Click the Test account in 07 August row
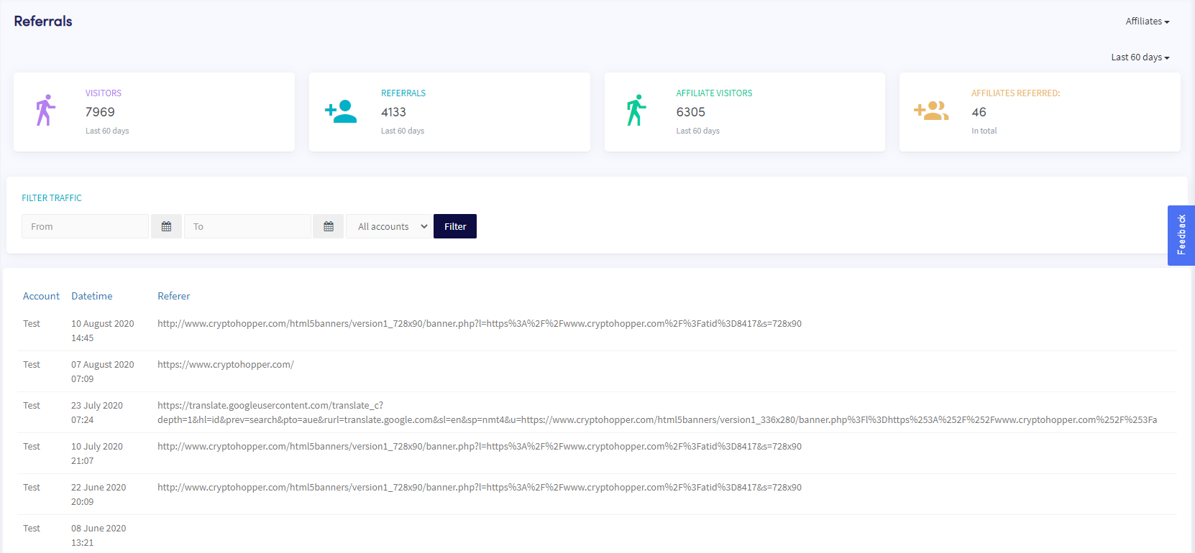Image resolution: width=1195 pixels, height=553 pixels. (x=32, y=365)
